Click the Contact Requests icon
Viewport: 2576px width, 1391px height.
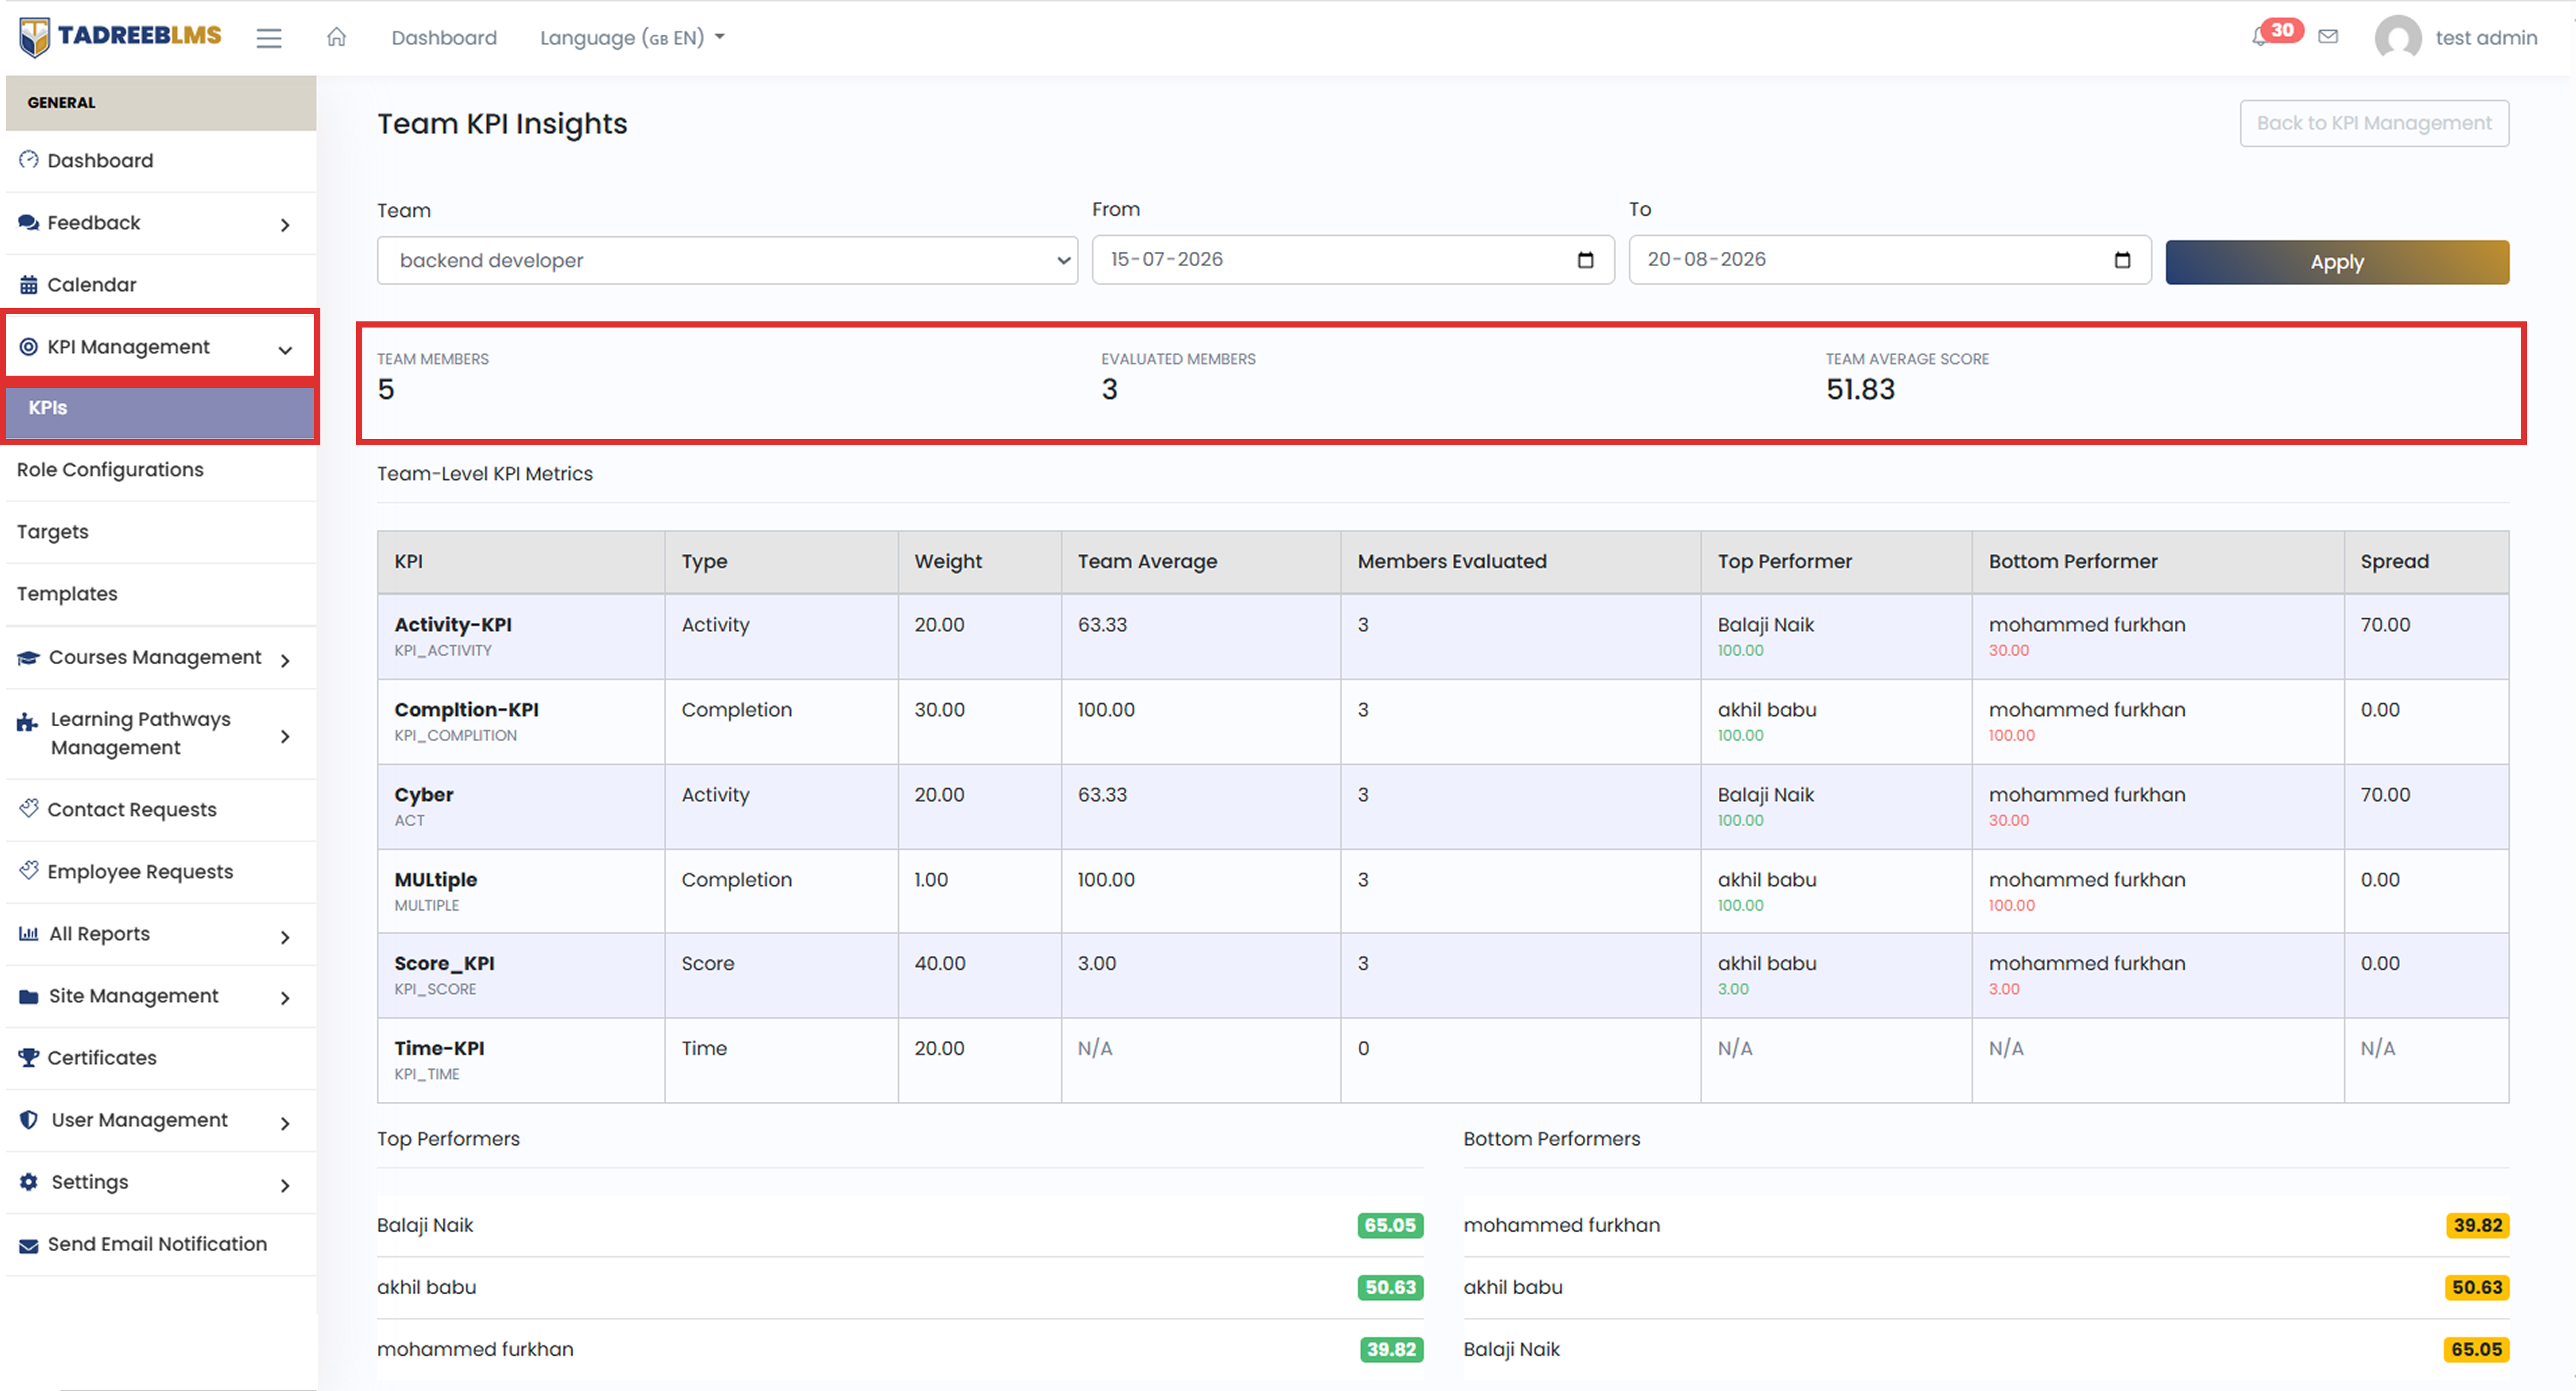point(29,808)
